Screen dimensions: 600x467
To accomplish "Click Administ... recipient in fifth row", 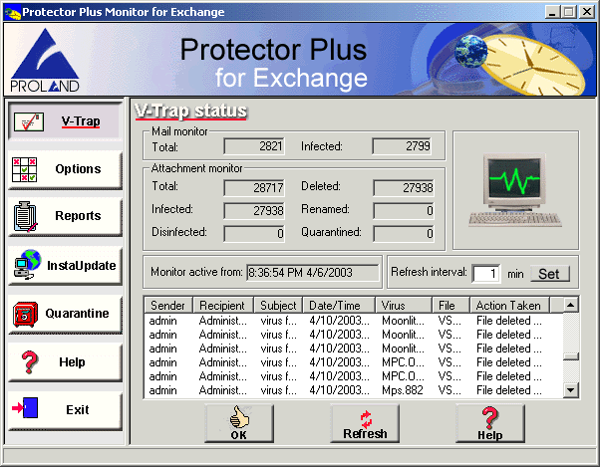I will 223,376.
